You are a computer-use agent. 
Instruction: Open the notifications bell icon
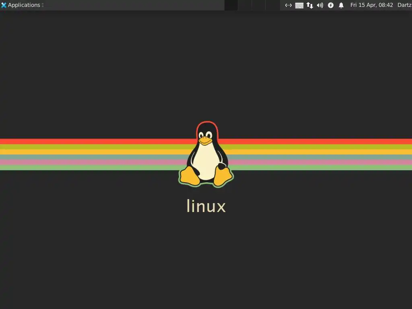pyautogui.click(x=341, y=5)
